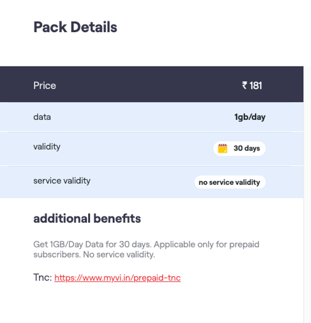Click the 30 days validity badge
311x323 pixels.
tap(239, 149)
